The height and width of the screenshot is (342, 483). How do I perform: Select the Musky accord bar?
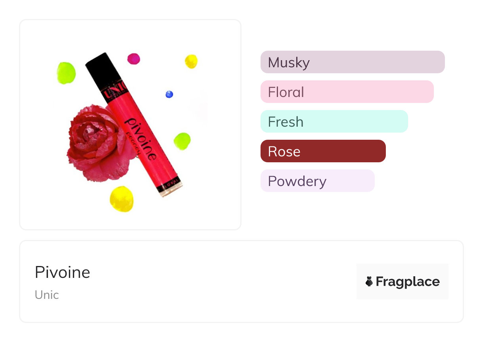coord(352,62)
